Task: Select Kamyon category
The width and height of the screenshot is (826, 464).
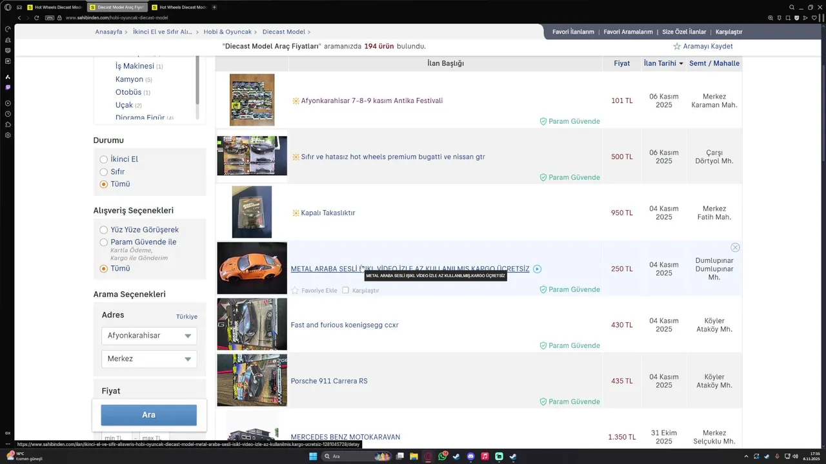Action: (x=129, y=79)
